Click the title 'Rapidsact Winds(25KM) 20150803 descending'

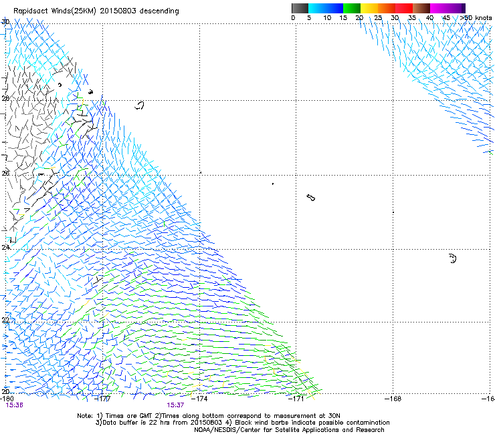[96, 11]
